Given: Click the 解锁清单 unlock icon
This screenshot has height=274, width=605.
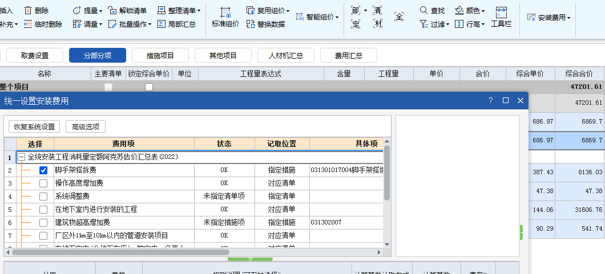Looking at the screenshot, I should click(112, 10).
